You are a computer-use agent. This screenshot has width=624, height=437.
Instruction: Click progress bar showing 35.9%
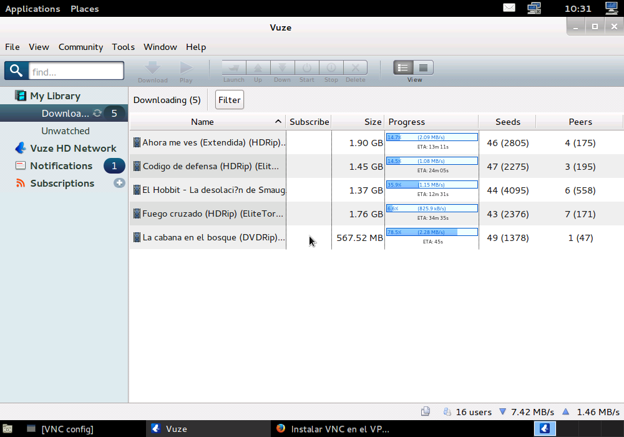pyautogui.click(x=432, y=185)
